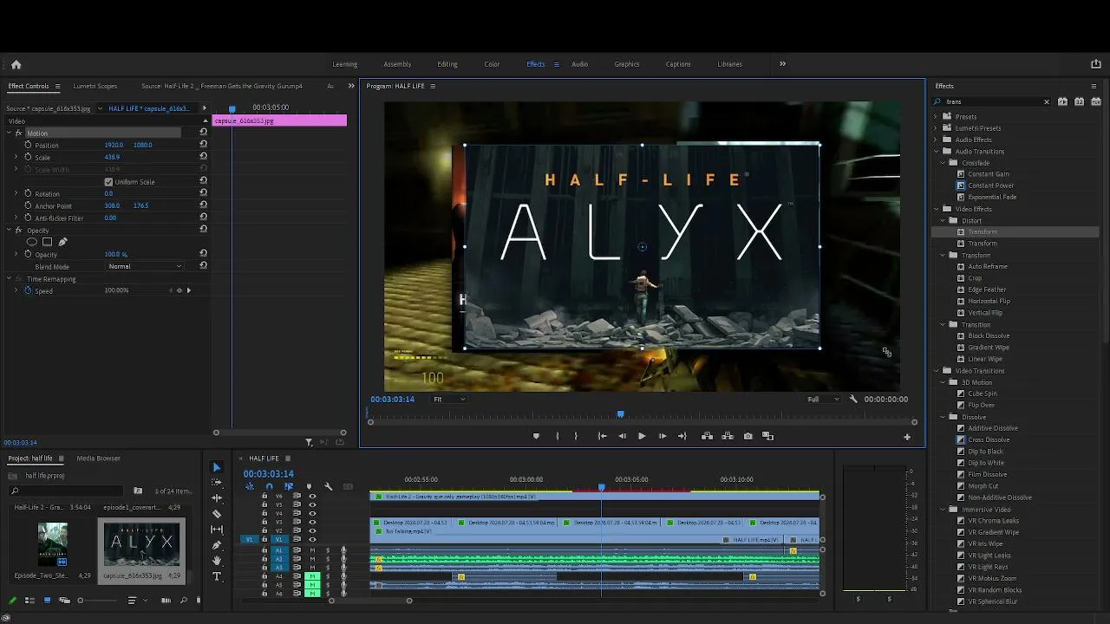1110x624 pixels.
Task: Expand the Scale property
Action: 16,157
